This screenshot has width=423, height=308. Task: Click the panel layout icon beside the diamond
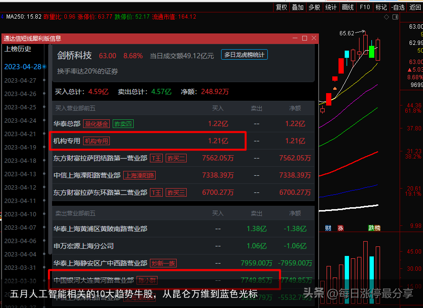[x=395, y=17]
